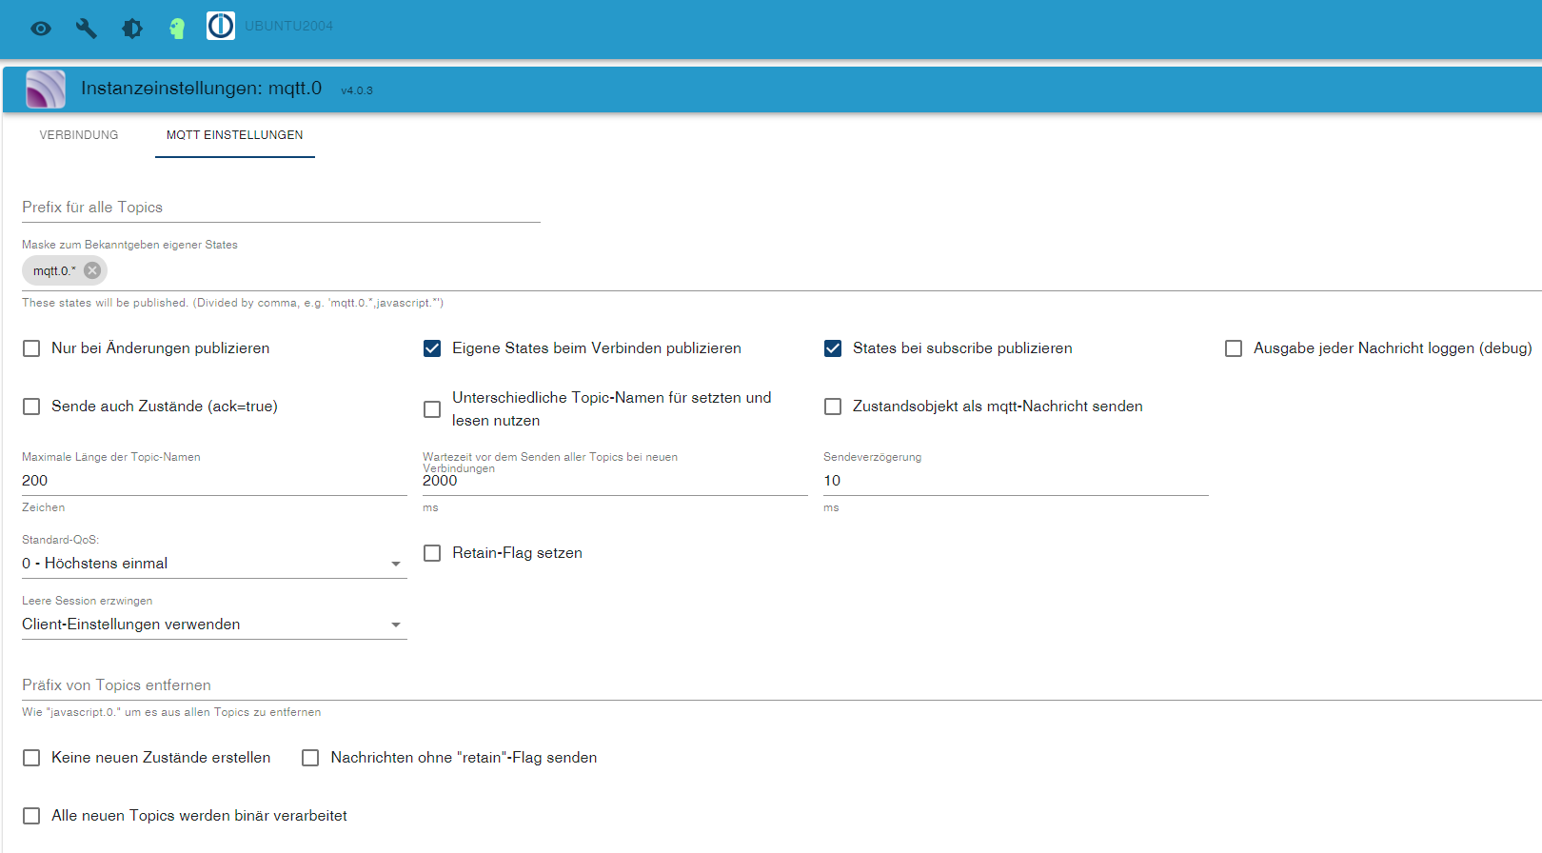Switch to the Verbindung tab

[79, 135]
